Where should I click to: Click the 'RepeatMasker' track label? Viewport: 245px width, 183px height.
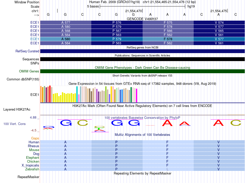[28, 177]
